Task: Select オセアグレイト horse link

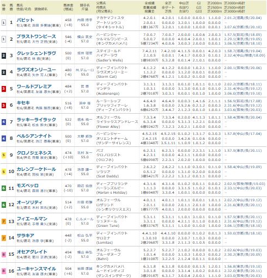Action: click(32, 252)
